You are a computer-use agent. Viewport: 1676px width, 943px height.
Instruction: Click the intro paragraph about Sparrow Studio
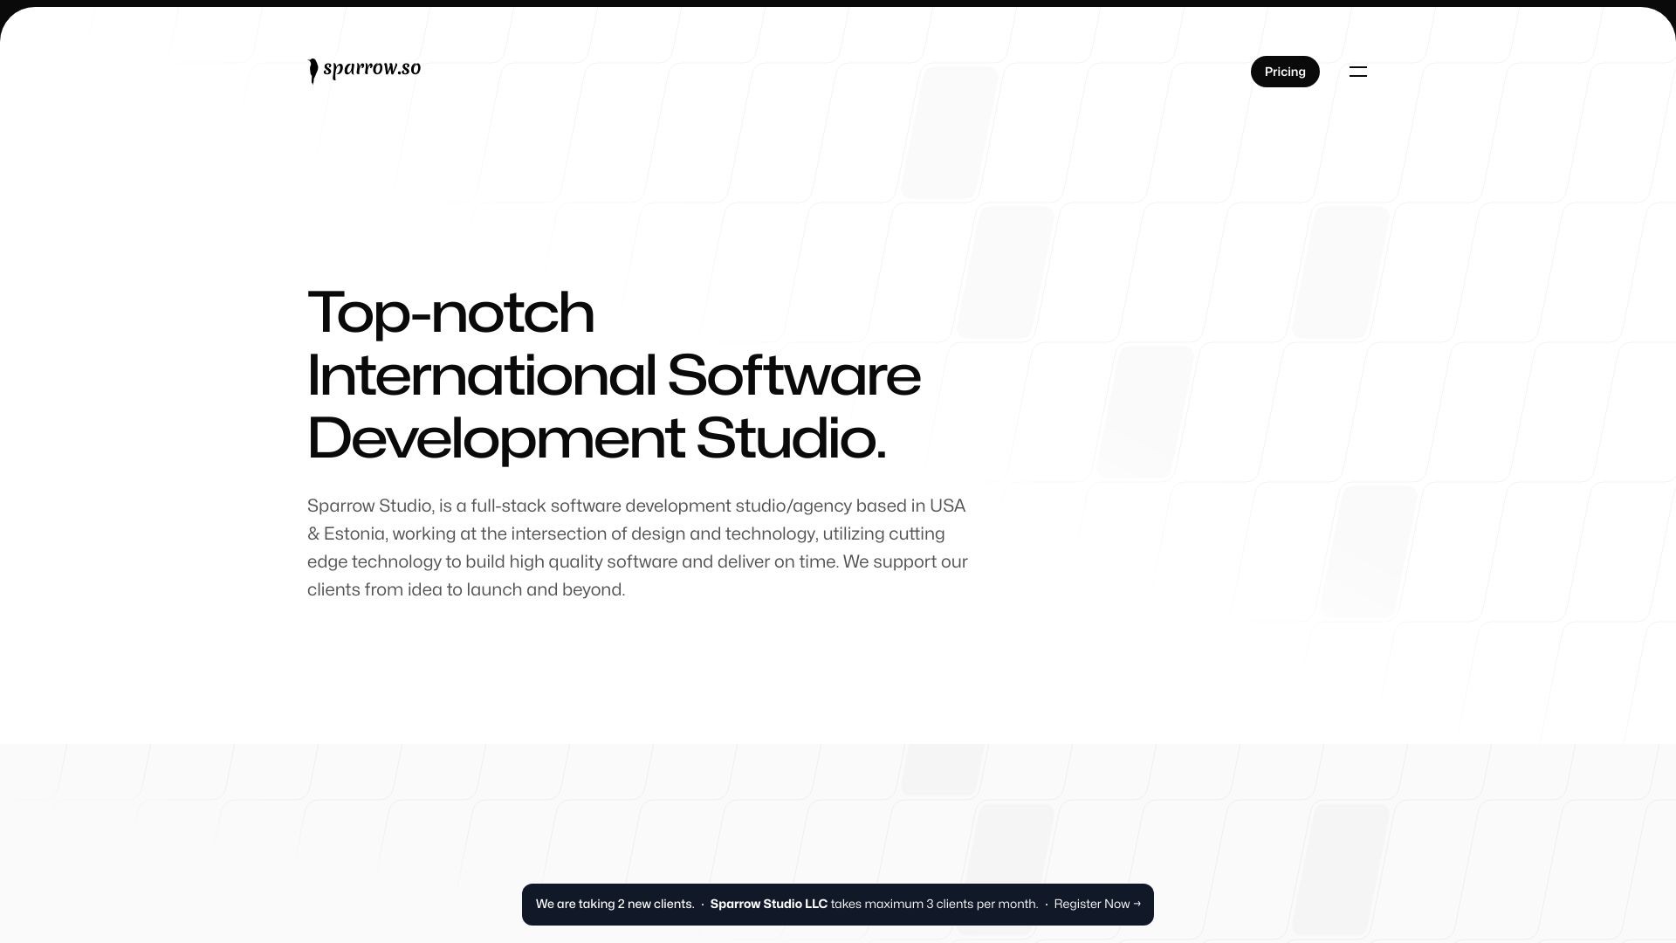point(636,547)
